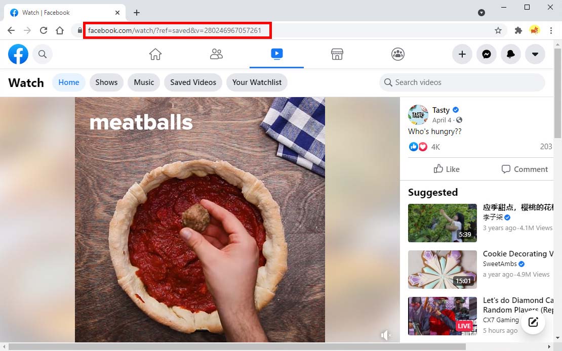Click the meatballs video player
Viewport: 562px width, 351px height.
[x=200, y=220]
